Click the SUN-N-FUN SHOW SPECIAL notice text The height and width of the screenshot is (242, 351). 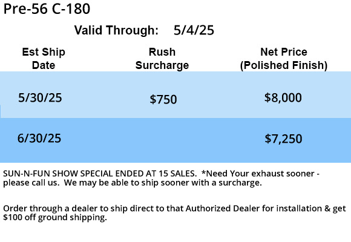click(100, 174)
